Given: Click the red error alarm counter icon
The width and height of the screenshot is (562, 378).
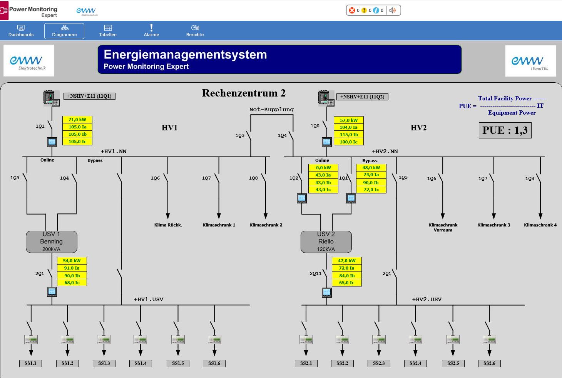Looking at the screenshot, I should [352, 10].
